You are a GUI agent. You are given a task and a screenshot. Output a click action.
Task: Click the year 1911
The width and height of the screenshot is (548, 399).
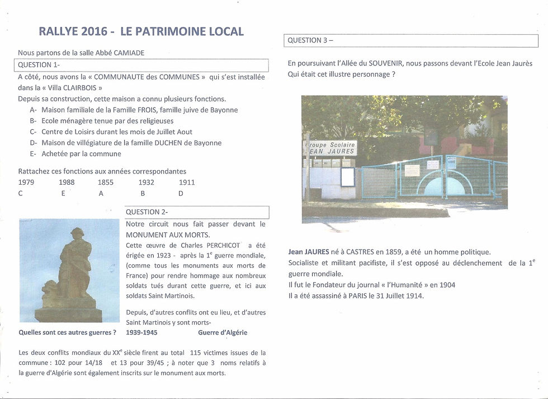[x=187, y=182]
